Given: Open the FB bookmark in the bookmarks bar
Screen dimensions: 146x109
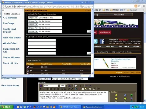Looking at the screenshot, I should tap(123, 10).
